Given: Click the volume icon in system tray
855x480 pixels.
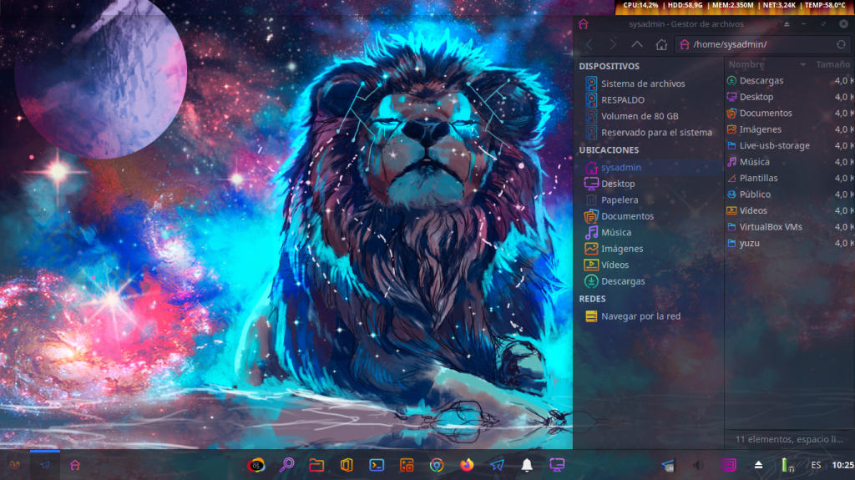Looking at the screenshot, I should tap(698, 465).
